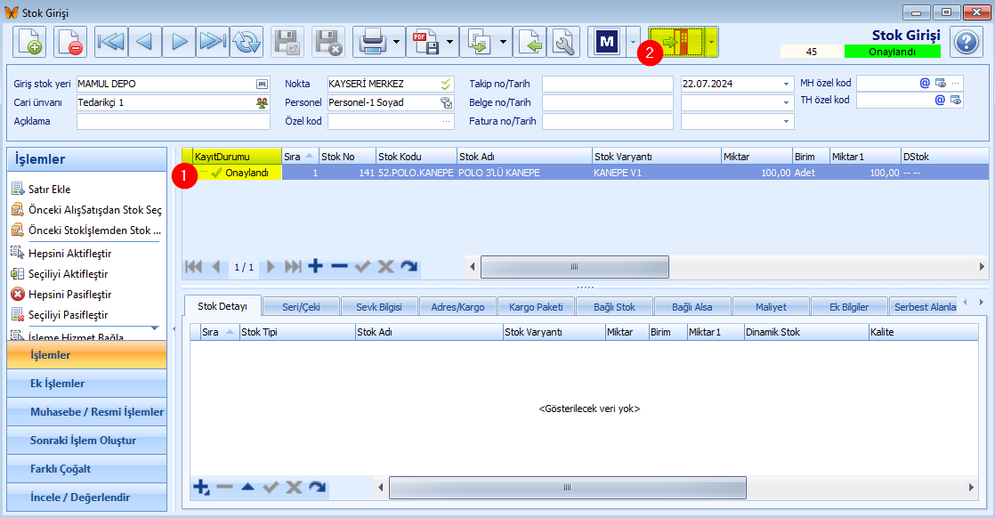This screenshot has width=995, height=518.
Task: Open the M button dropdown arrow
Action: (633, 43)
